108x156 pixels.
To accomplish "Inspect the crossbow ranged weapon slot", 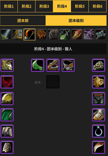I will click(x=68, y=65).
